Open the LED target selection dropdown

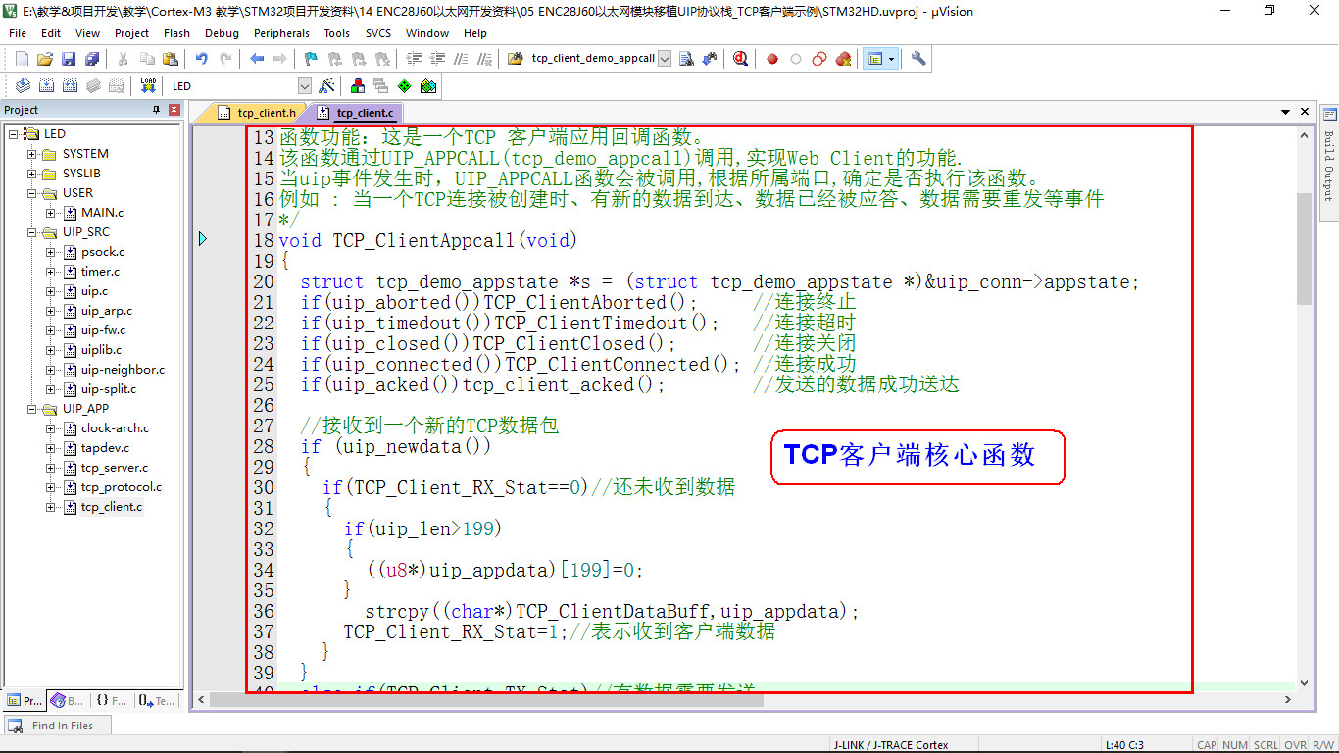click(304, 86)
